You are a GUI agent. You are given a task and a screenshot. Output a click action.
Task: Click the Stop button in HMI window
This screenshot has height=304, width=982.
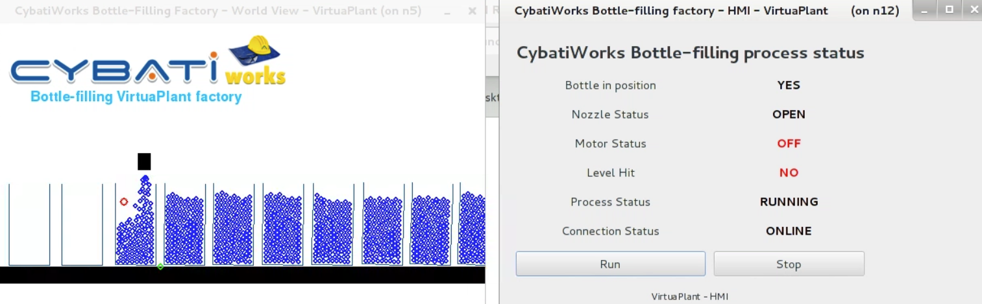click(789, 264)
